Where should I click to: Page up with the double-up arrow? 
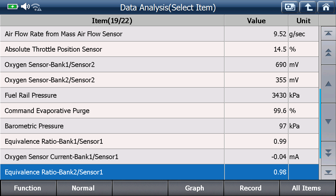tap(328, 53)
